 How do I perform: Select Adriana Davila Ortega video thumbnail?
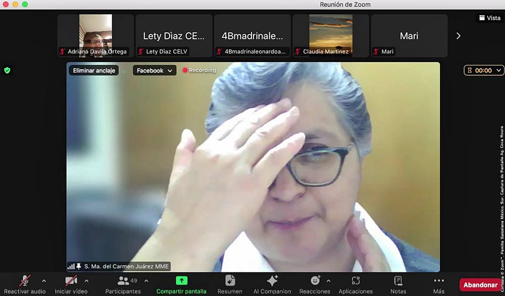(x=95, y=36)
